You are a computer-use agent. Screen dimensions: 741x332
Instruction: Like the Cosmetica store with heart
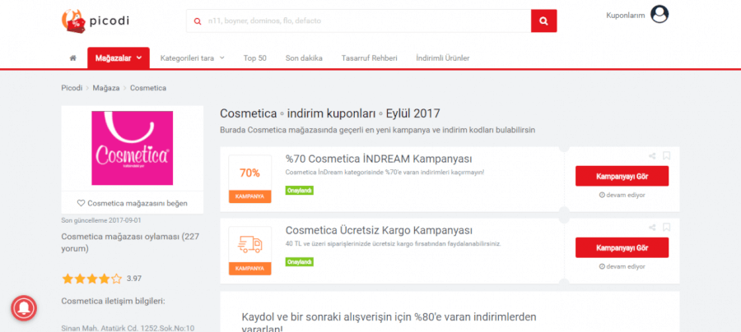coord(133,203)
